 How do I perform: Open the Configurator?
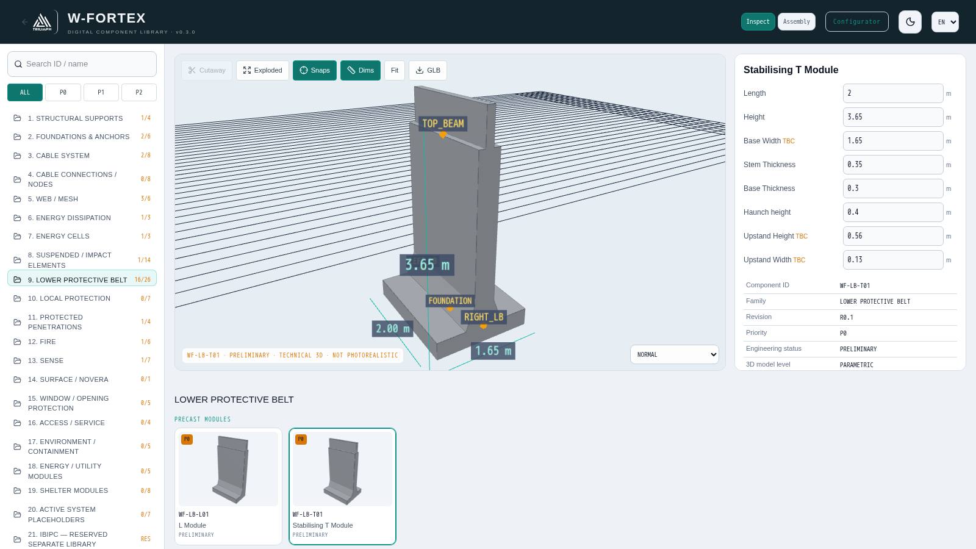[x=856, y=22]
